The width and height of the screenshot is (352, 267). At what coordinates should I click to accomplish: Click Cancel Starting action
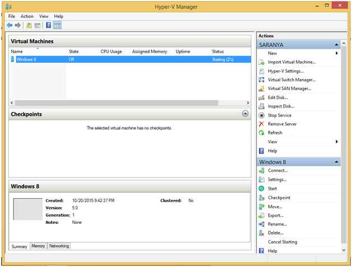(x=282, y=242)
